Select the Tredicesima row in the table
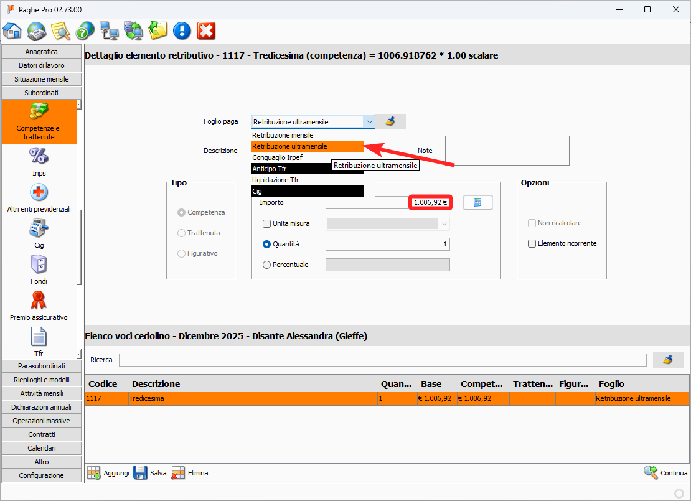691x501 pixels. pyautogui.click(x=249, y=398)
